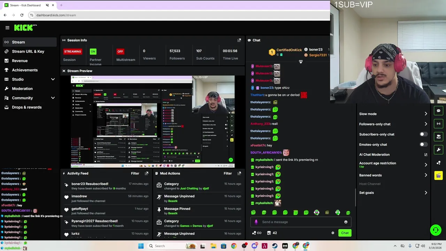Screen dimensions: 446x251
Task: Toggle the Multistream OFF badge
Action: [120, 51]
